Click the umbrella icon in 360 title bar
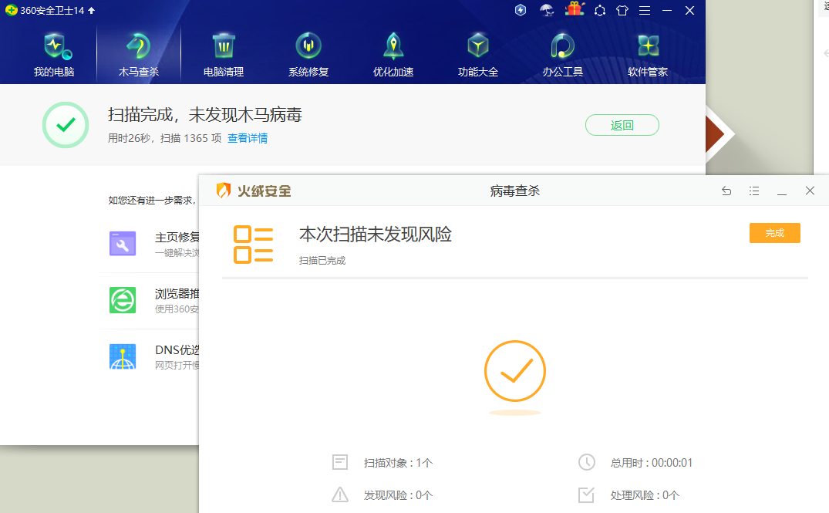 tap(547, 10)
